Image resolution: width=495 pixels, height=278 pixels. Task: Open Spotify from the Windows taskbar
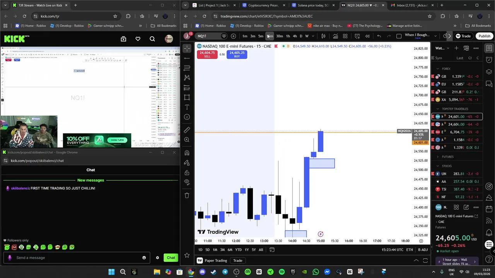pyautogui.click(x=282, y=272)
